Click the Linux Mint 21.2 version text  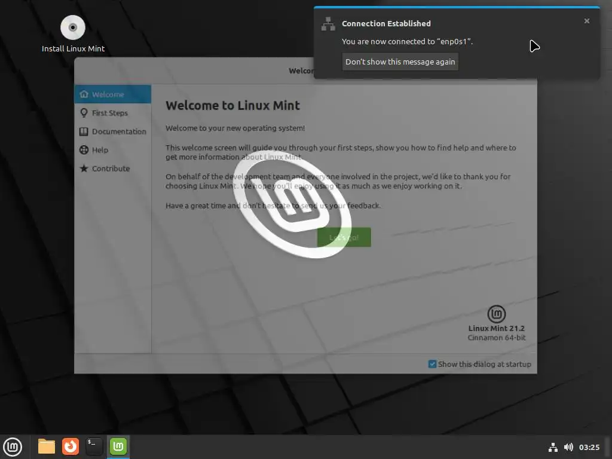[497, 328]
